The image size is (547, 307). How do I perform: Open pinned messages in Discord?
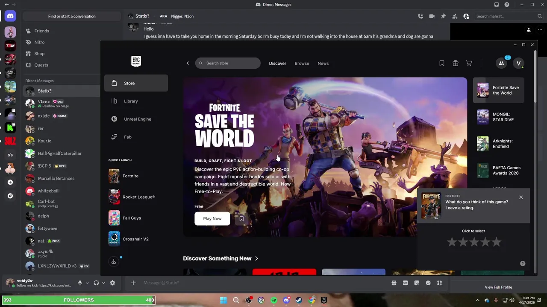(444, 16)
